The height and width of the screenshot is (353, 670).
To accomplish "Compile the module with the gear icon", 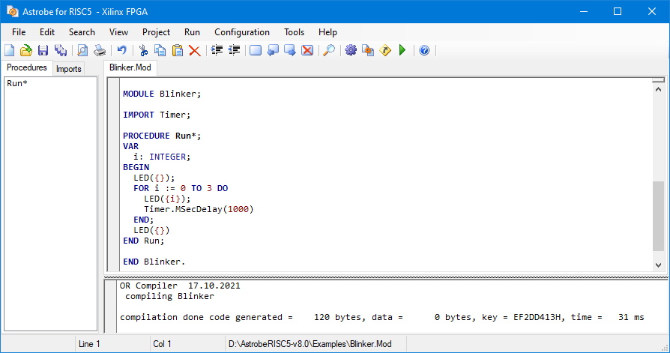I will (351, 50).
